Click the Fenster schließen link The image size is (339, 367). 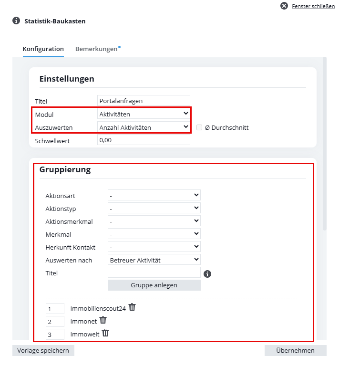[313, 6]
